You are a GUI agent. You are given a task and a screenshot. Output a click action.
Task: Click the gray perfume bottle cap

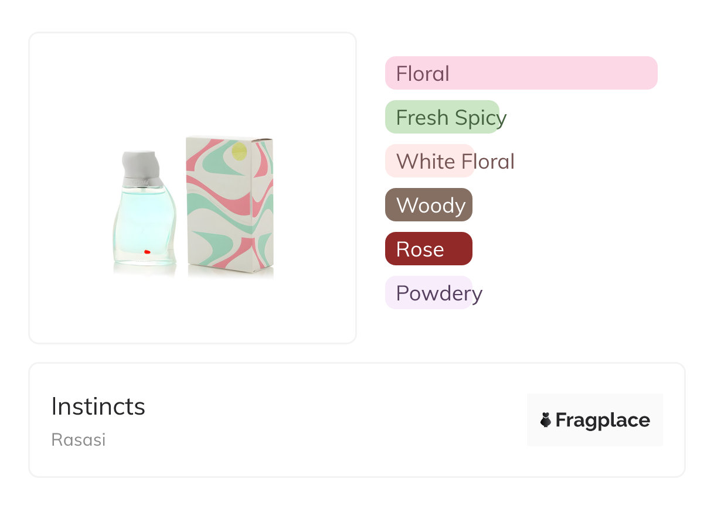pyautogui.click(x=141, y=163)
